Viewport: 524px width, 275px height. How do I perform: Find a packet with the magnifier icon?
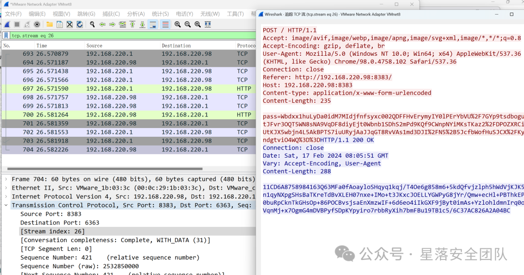(x=92, y=24)
